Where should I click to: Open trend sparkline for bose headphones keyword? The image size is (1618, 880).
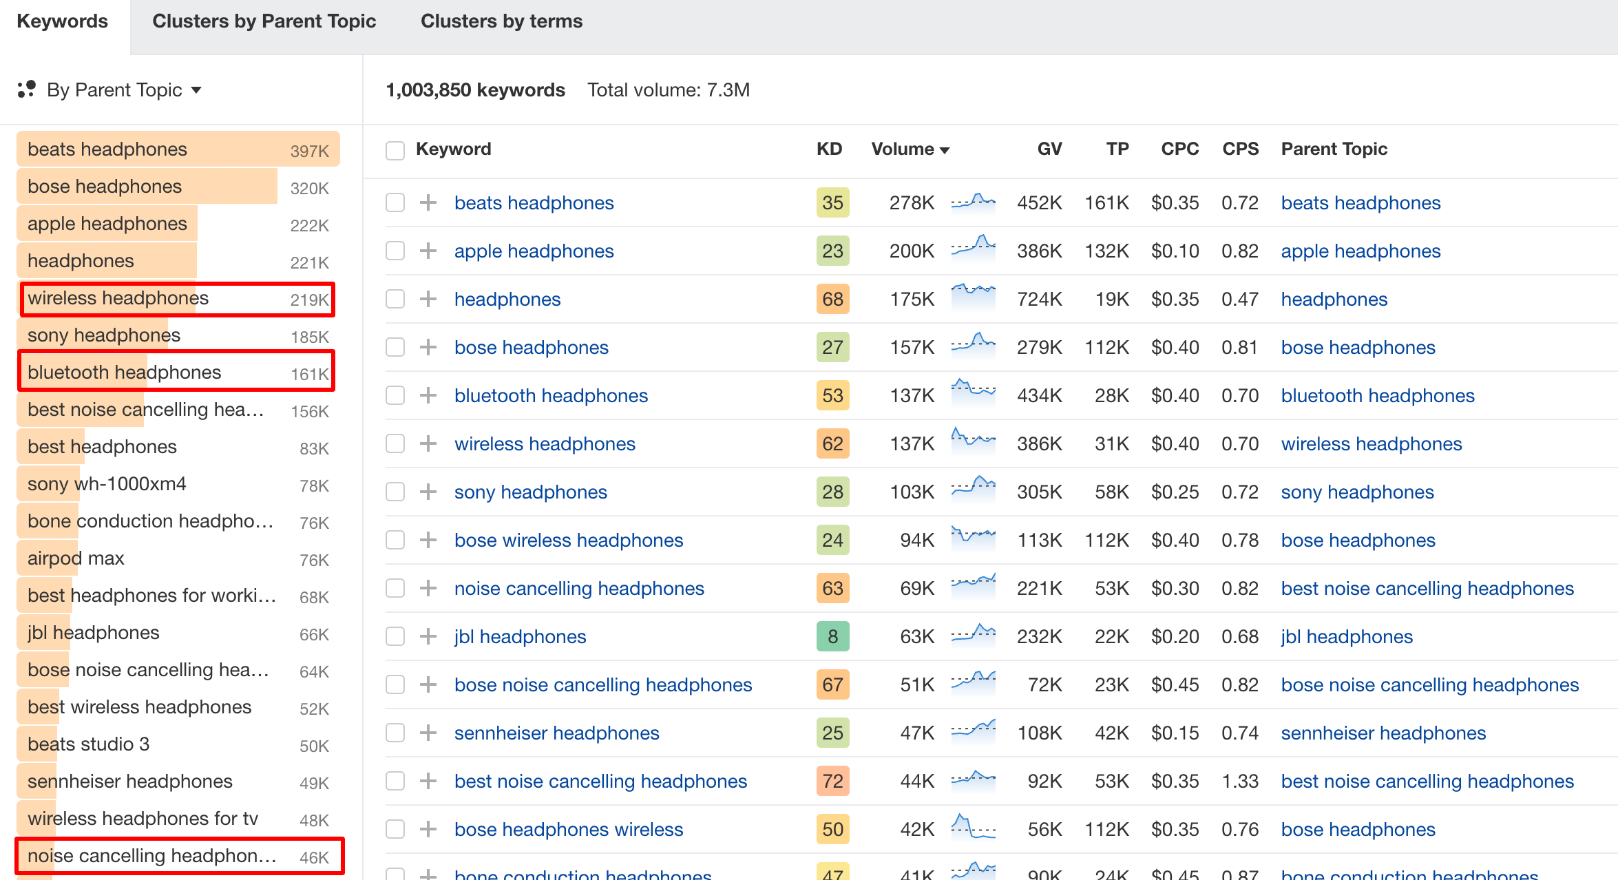click(973, 346)
